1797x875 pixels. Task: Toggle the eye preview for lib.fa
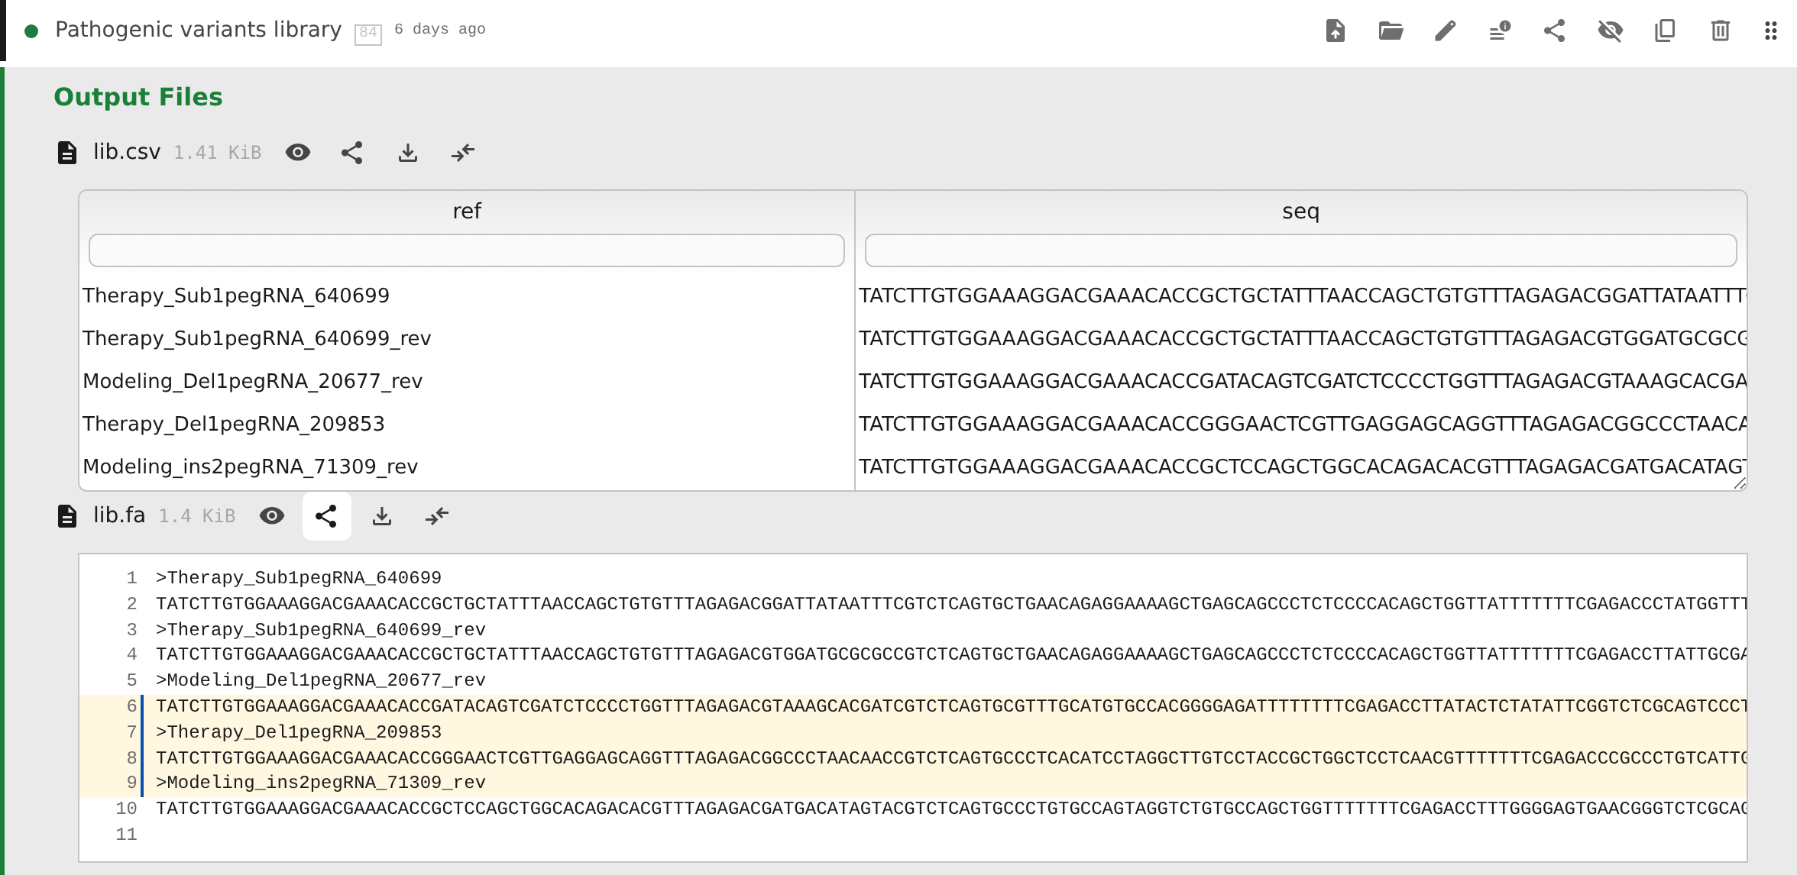pos(272,515)
